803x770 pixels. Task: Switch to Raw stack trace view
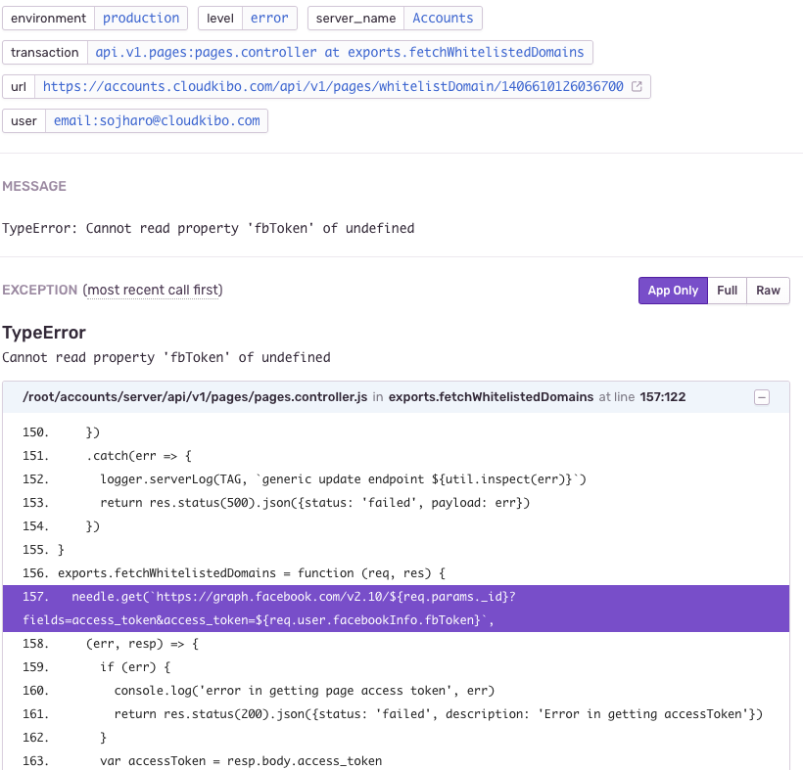point(768,291)
